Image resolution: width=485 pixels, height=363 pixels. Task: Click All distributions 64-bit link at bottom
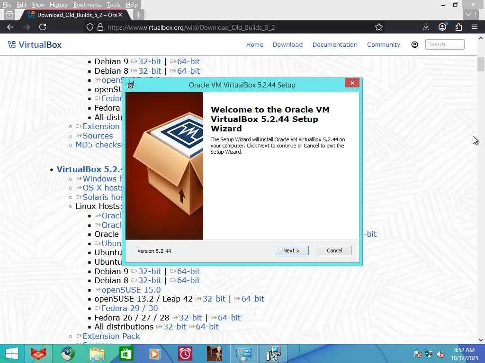point(207,327)
